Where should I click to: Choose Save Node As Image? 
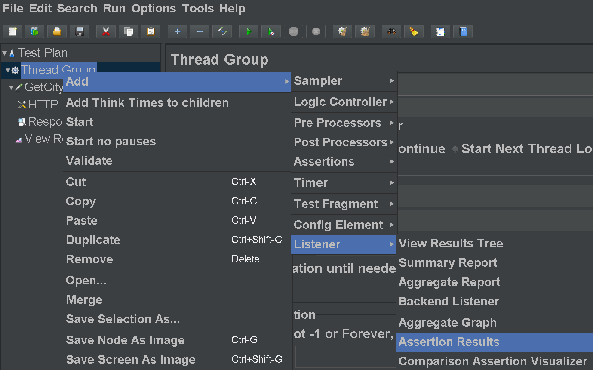[x=177, y=340]
